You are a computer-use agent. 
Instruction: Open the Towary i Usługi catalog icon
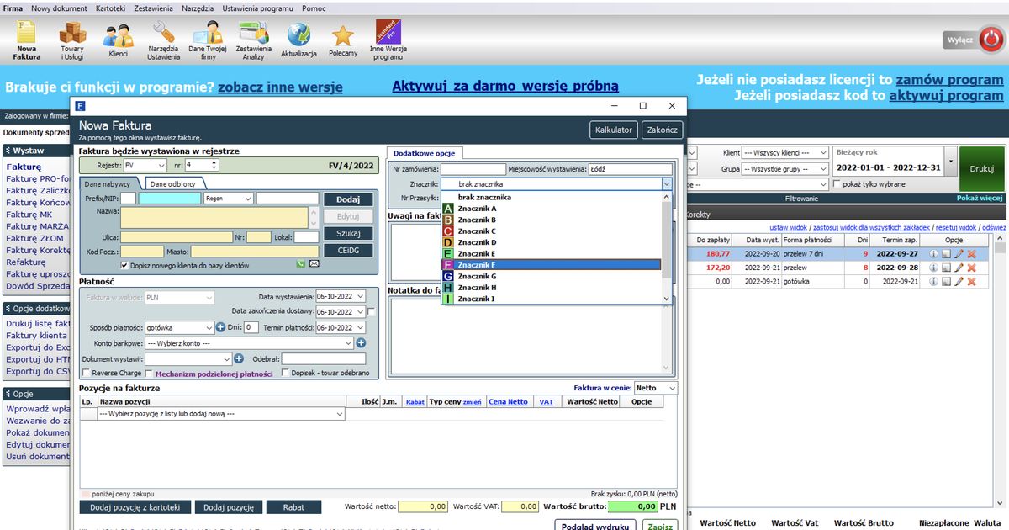[x=72, y=40]
